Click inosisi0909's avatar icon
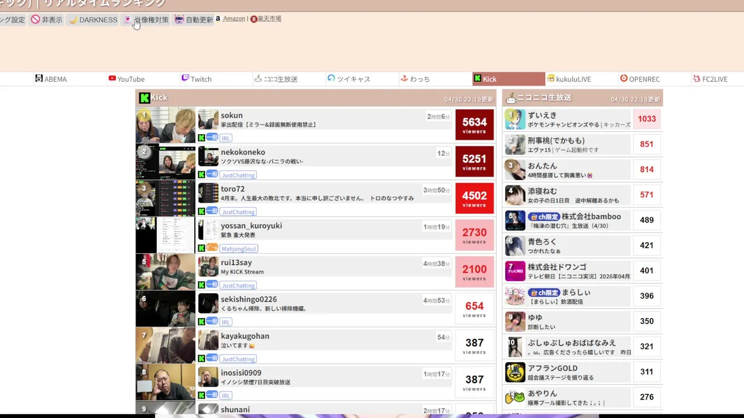This screenshot has width=744, height=418. coord(208,377)
